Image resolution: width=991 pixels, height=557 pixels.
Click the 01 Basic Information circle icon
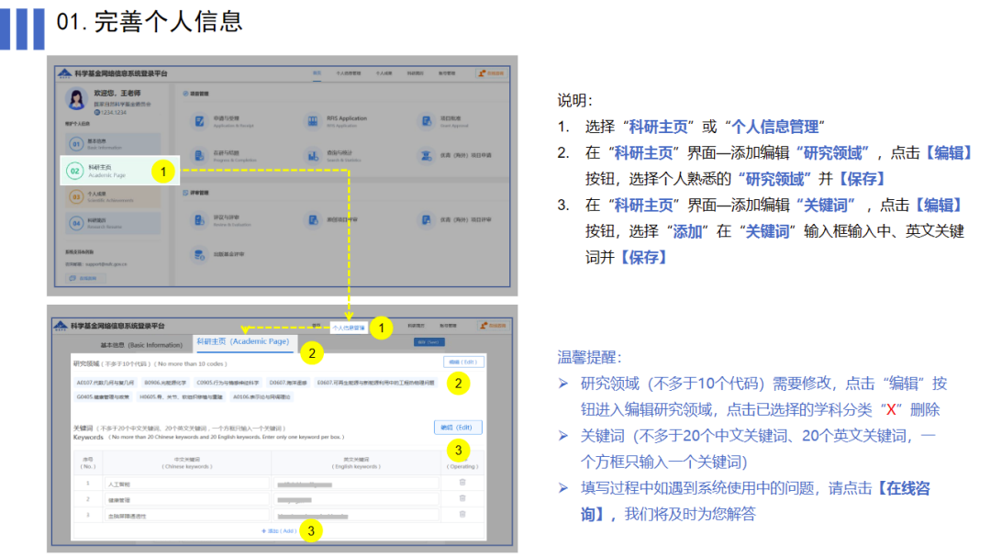(x=76, y=144)
